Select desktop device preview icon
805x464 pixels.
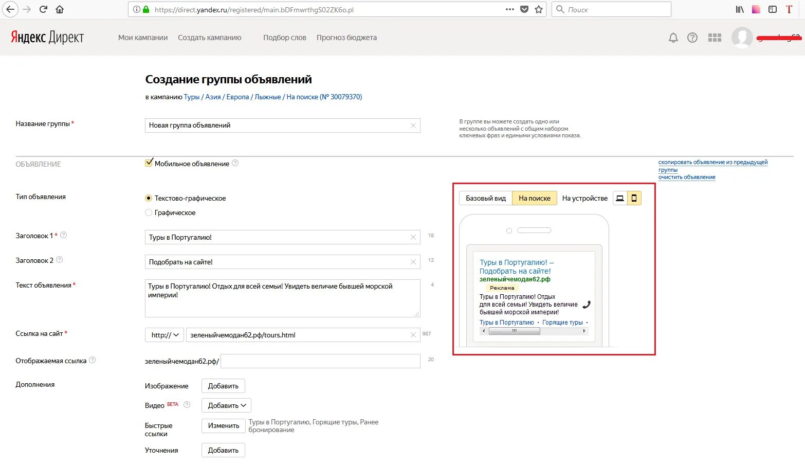pos(620,198)
